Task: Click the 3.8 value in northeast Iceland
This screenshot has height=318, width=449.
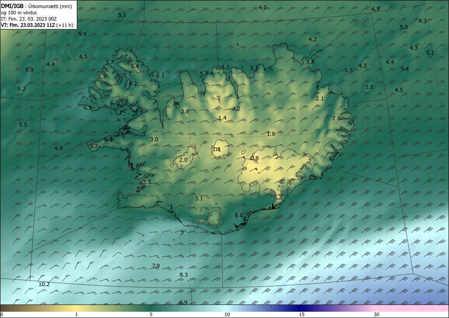Action: [310, 62]
